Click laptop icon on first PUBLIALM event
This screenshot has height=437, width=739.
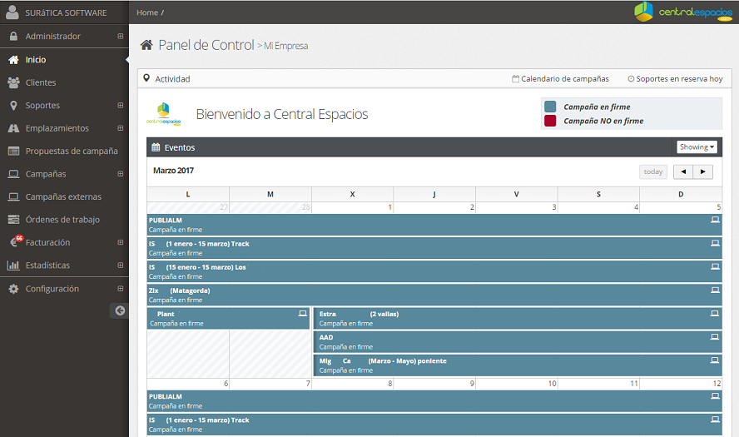pos(715,220)
